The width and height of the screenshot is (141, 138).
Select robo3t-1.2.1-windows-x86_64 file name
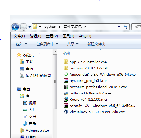[x=102, y=106]
